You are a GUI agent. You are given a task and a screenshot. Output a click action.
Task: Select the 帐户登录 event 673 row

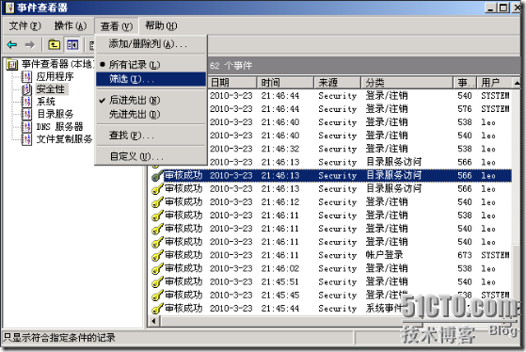pos(331,255)
